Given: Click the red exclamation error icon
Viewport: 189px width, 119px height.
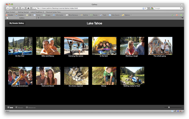Looking at the screenshot, I should point(177,15).
